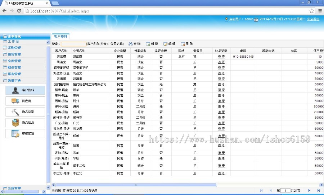Click 查看 link in the 华联(月结) row

[221, 158]
